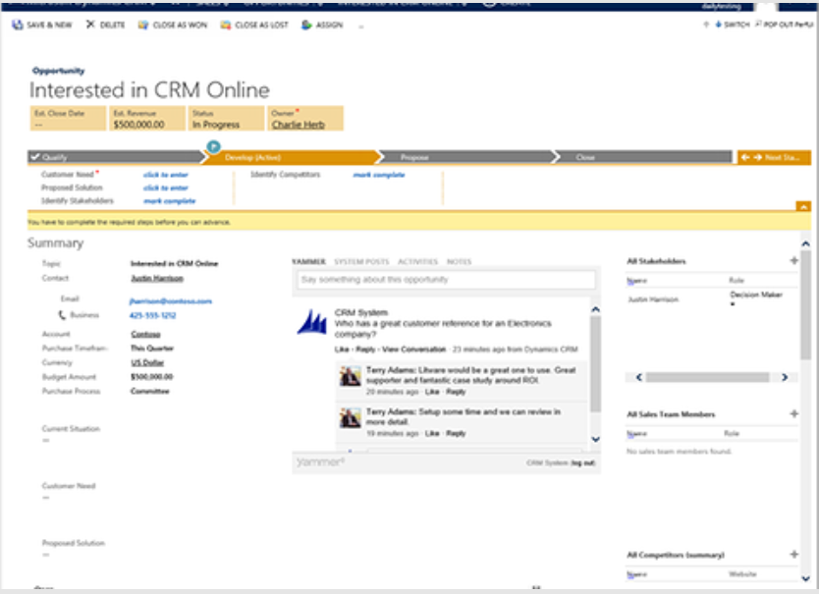Viewport: 819px width, 594px height.
Task: Click the CRM System sails logo
Action: tap(312, 322)
